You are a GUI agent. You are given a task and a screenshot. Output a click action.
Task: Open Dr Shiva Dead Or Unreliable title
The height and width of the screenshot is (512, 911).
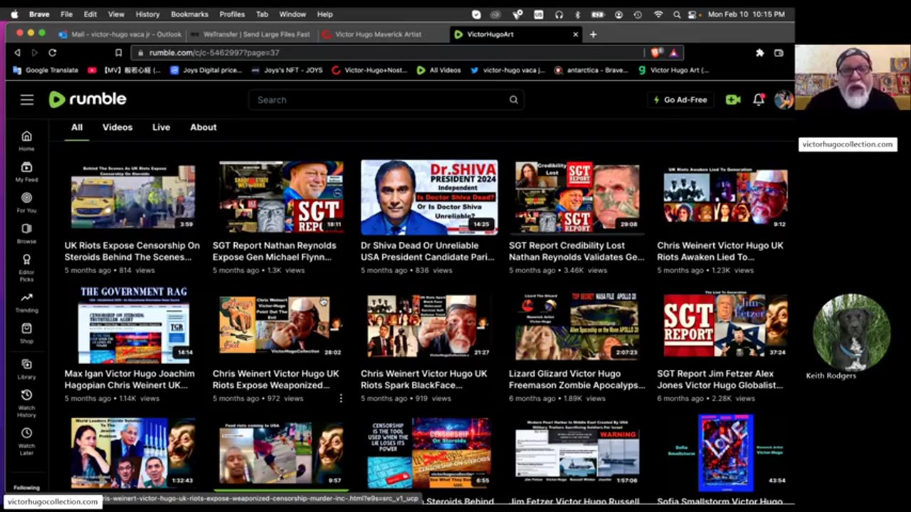[428, 251]
